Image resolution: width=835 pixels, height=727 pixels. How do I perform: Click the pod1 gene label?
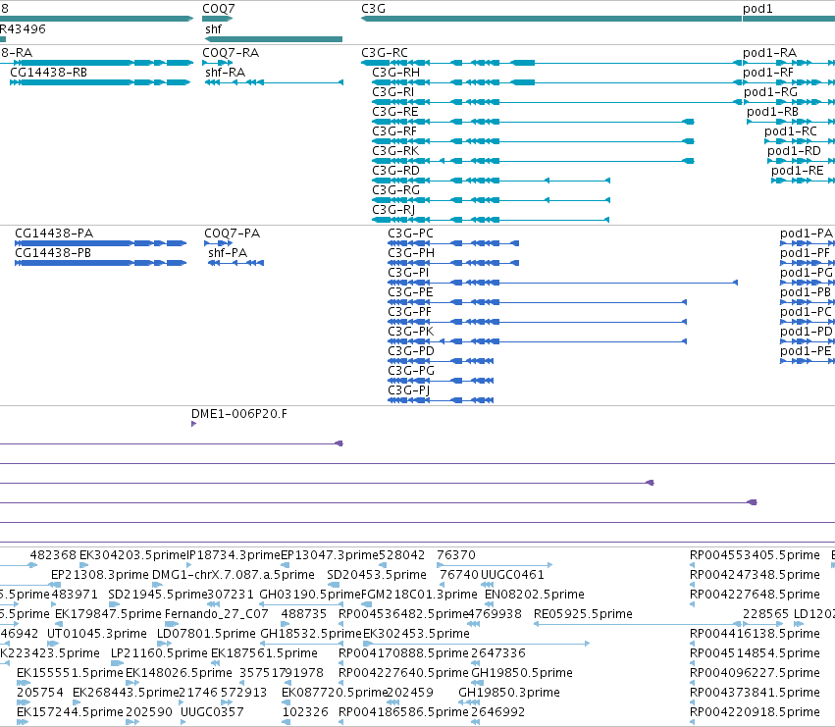coord(757,9)
